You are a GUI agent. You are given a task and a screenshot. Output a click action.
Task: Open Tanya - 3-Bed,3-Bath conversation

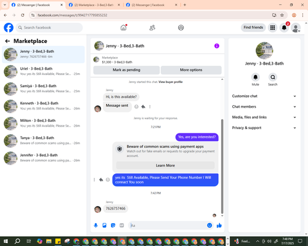click(43, 141)
